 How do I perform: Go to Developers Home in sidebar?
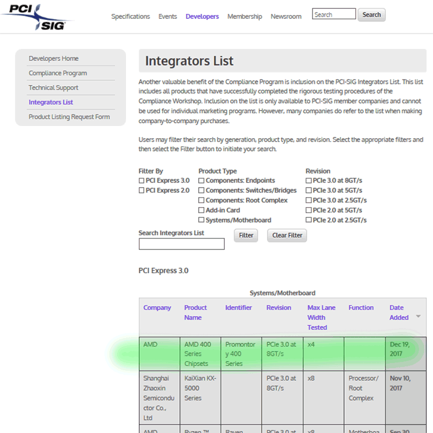tap(54, 58)
